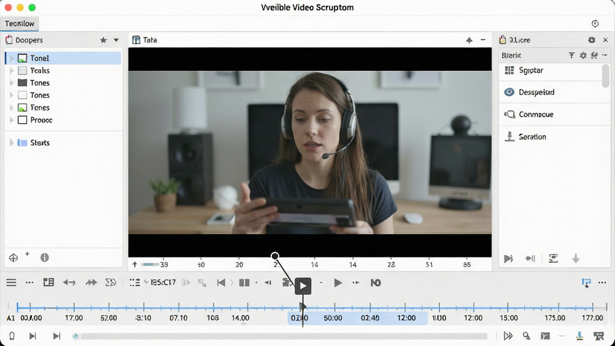The image size is (615, 346).
Task: Expand the Prooec tree item arrow
Action: (x=11, y=120)
